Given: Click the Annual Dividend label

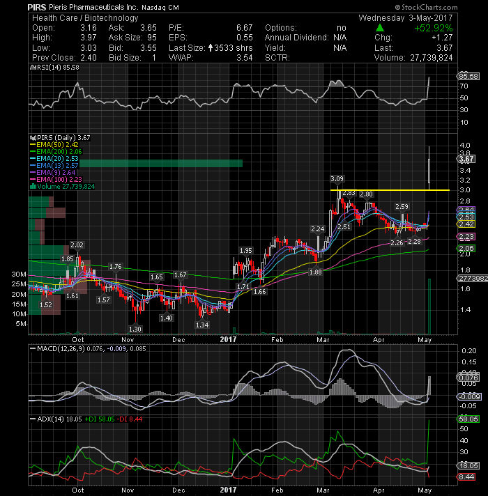Looking at the screenshot, I should point(296,38).
